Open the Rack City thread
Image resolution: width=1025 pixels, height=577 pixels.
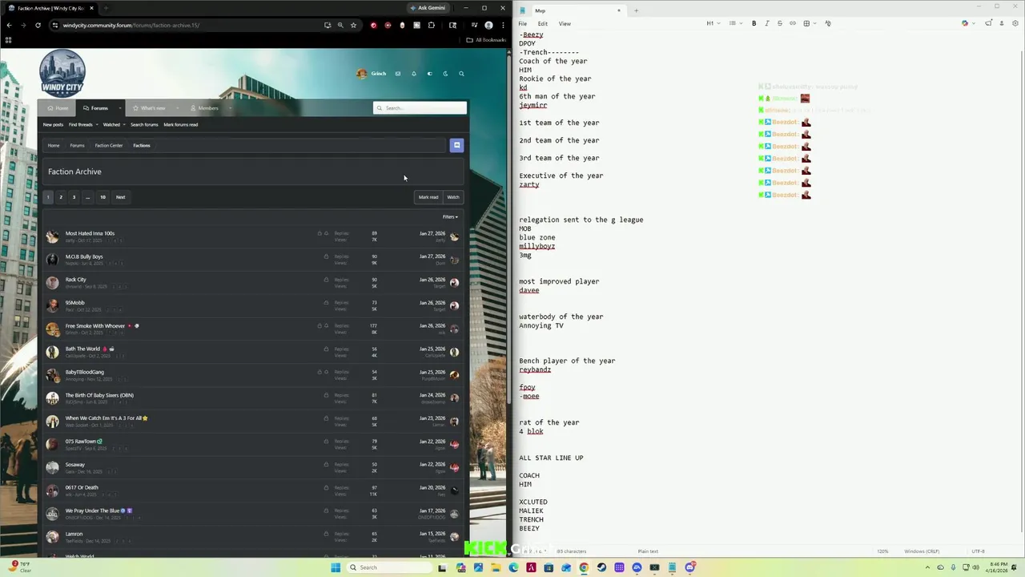click(75, 280)
